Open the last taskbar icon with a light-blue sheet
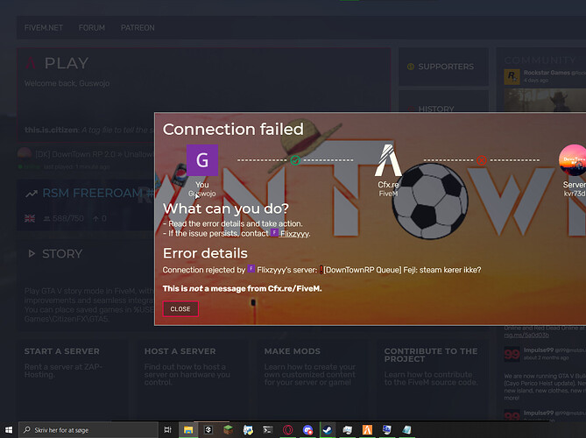Screen dimensions: 586x438 coord(406,430)
